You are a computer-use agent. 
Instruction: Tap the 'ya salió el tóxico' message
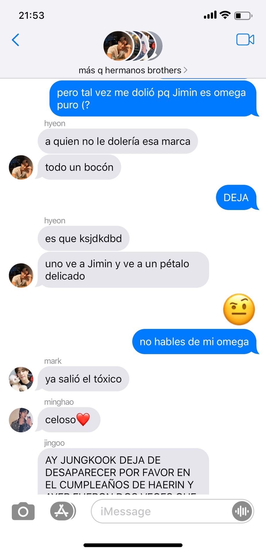pos(82,379)
